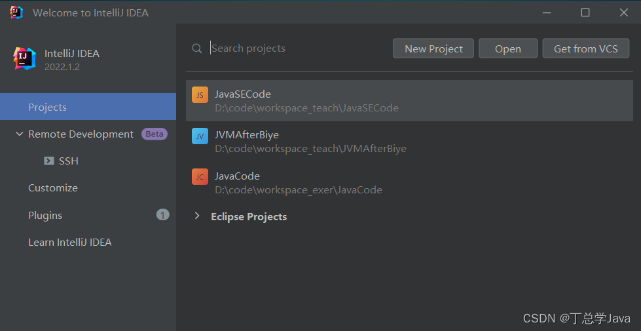Close the Welcome to IntelliJ IDEA window

[x=624, y=12]
